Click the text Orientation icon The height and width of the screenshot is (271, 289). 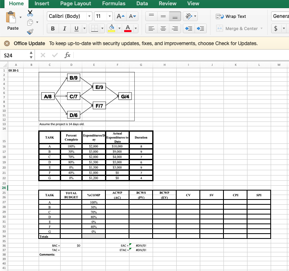(188, 16)
